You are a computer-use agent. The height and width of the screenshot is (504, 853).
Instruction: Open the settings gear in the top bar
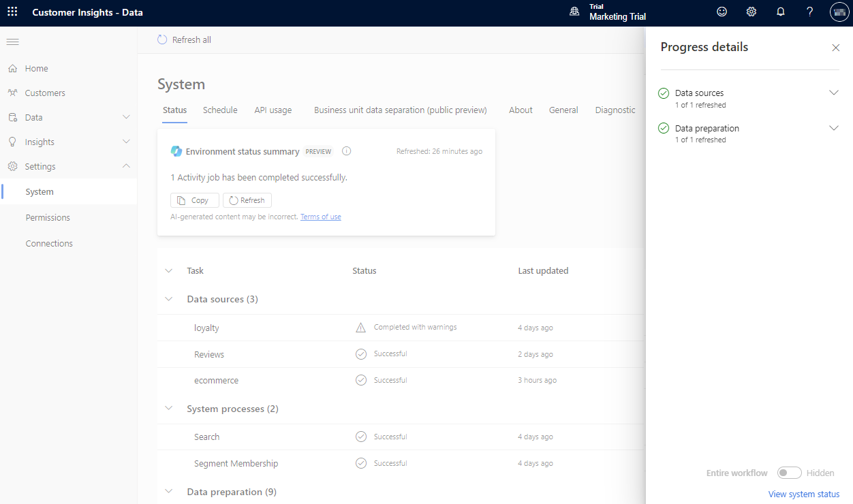(751, 12)
